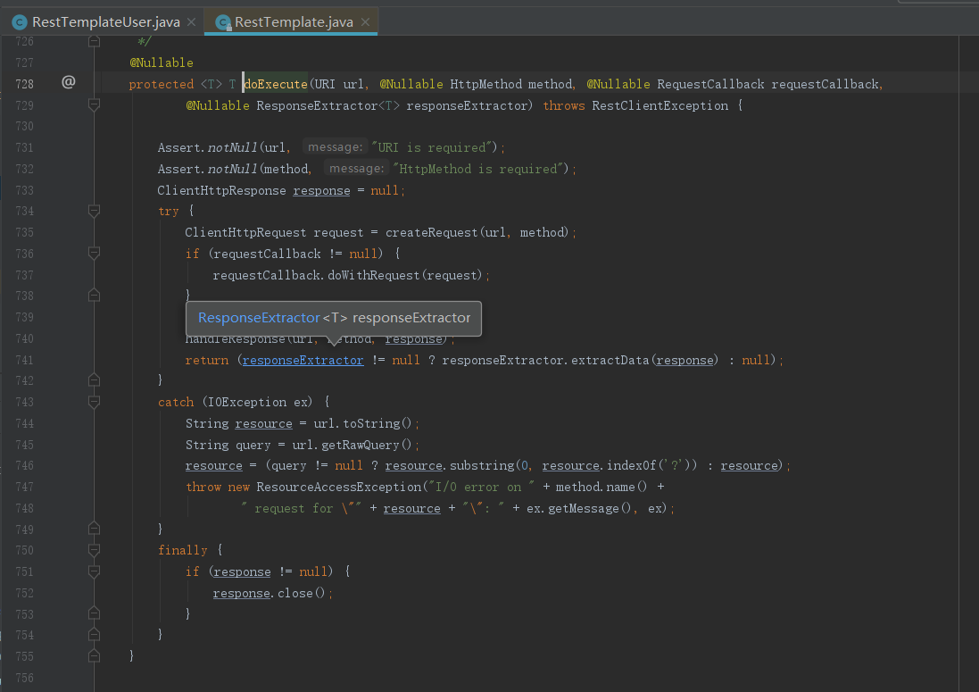Click IOException in the catch clause
979x692 pixels.
pyautogui.click(x=247, y=402)
